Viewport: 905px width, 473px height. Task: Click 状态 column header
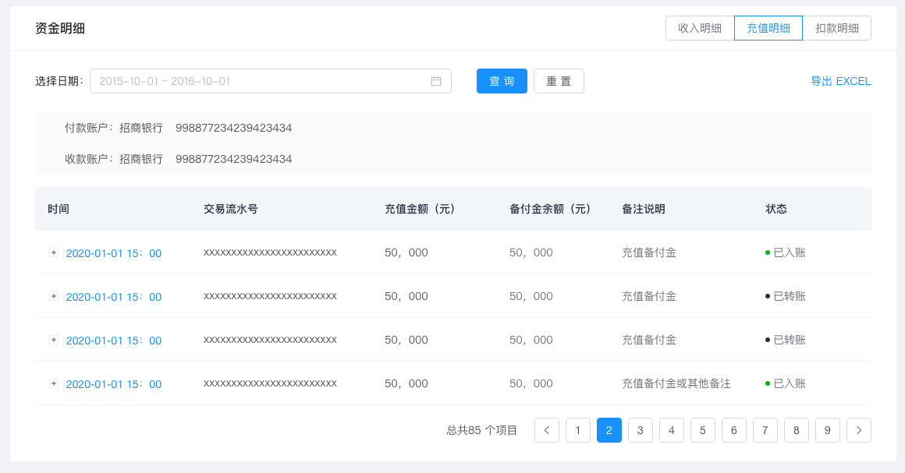pyautogui.click(x=776, y=209)
